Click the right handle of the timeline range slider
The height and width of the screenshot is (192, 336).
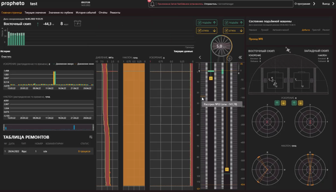click(x=93, y=127)
